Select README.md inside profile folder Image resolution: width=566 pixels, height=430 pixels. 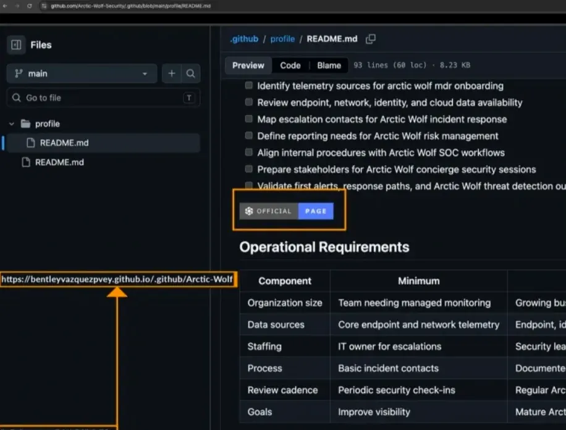103,143
